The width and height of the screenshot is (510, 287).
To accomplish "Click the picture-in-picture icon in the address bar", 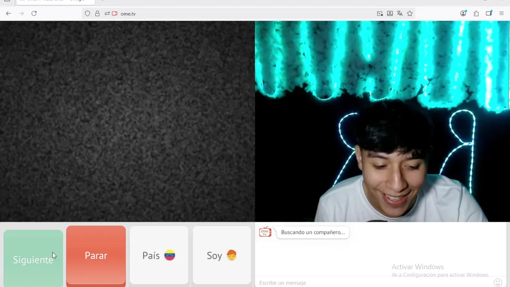I will coord(380,14).
